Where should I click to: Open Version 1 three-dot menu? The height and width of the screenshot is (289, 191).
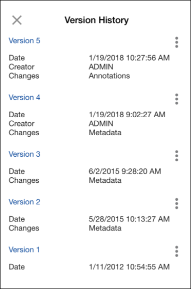coord(176,251)
